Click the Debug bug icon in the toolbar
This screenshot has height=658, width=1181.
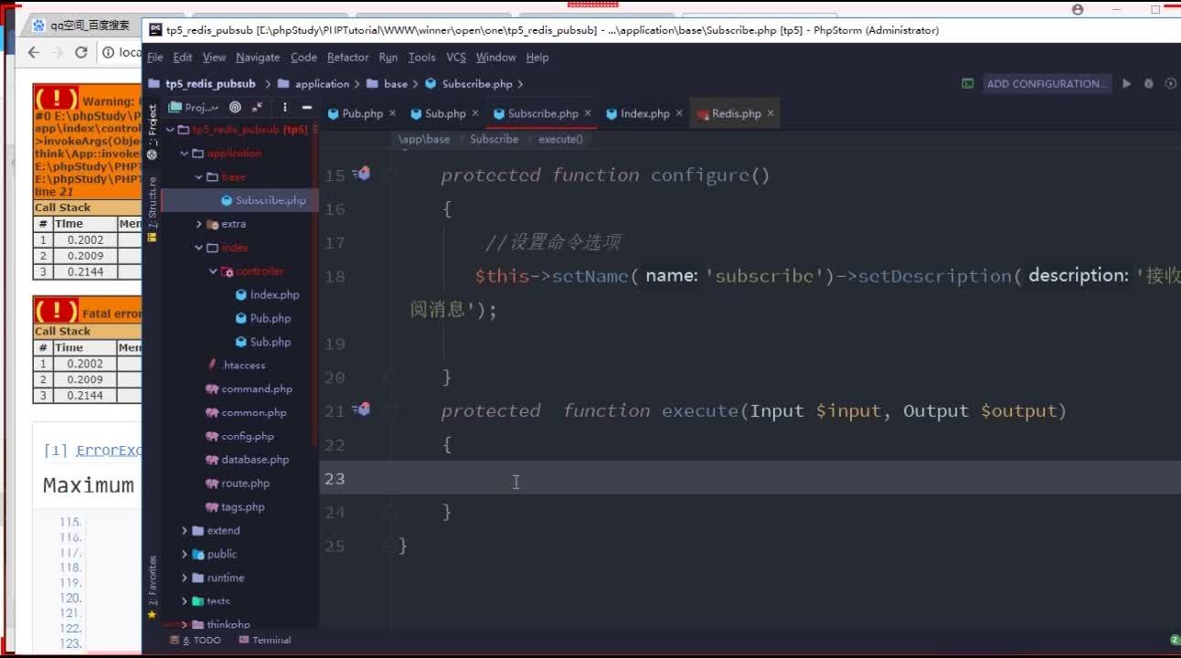coord(1149,83)
